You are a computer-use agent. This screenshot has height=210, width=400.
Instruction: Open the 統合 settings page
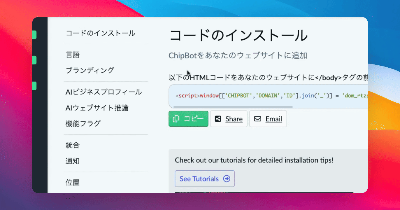[x=73, y=145]
